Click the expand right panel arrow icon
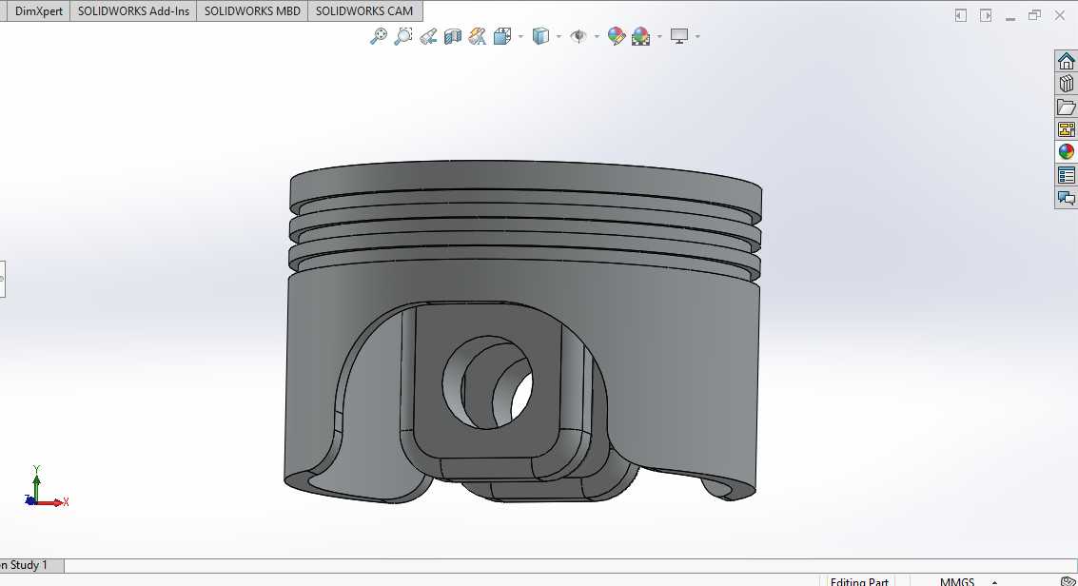1078x586 pixels. [x=985, y=15]
